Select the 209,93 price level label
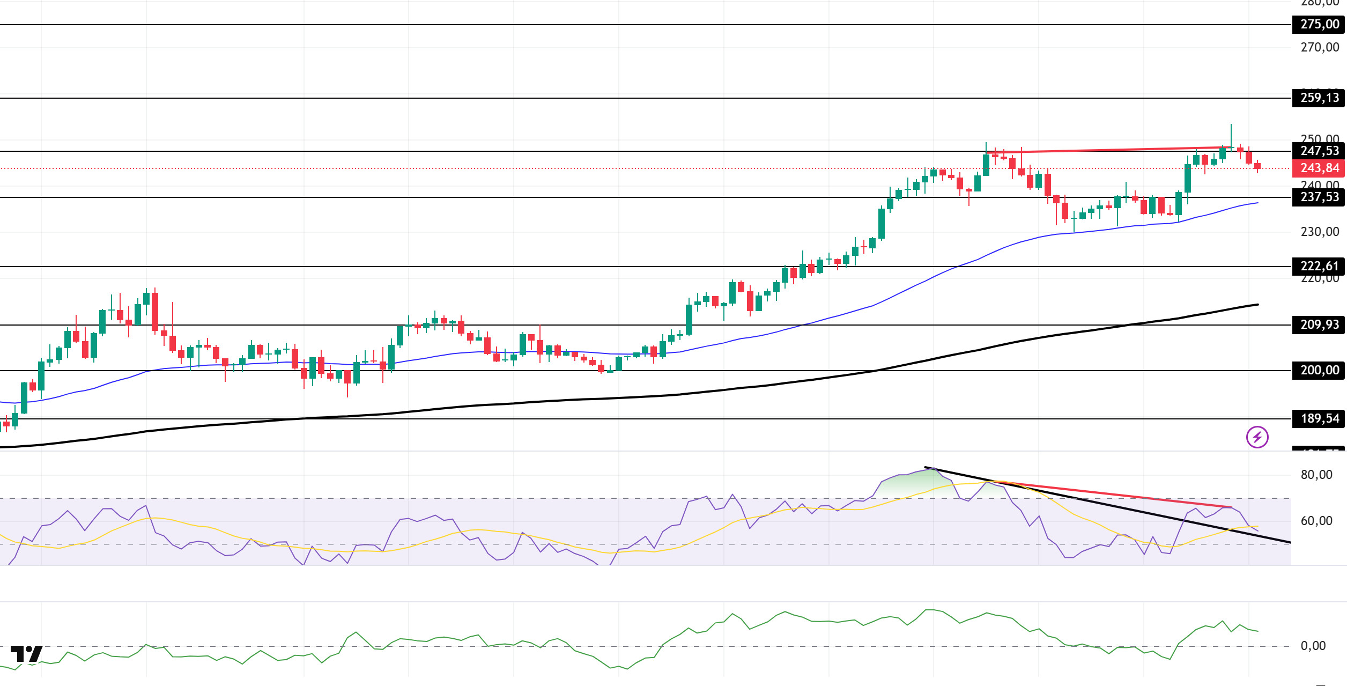Screen dimensions: 1347x686 pyautogui.click(x=1319, y=324)
